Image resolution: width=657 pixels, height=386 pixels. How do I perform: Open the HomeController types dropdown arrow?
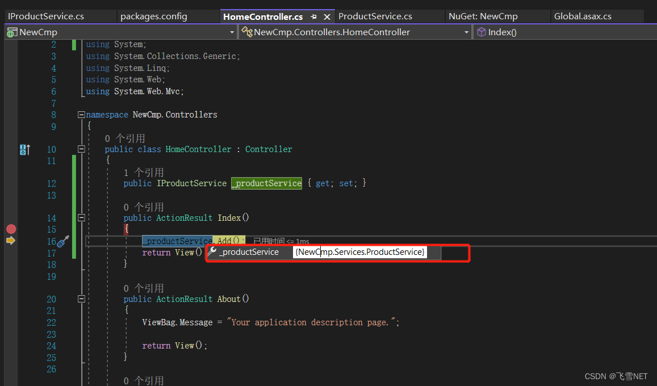pos(466,32)
